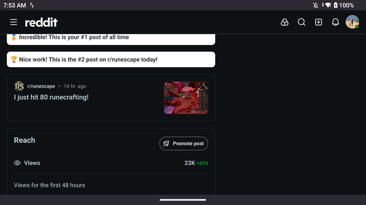The image size is (366, 205).
Task: Open the r/runescape subreddit link
Action: [x=41, y=86]
